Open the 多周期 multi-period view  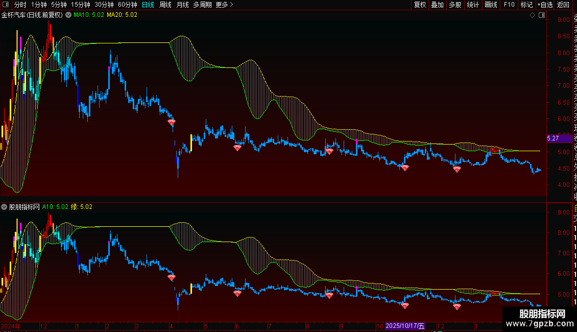tap(202, 5)
